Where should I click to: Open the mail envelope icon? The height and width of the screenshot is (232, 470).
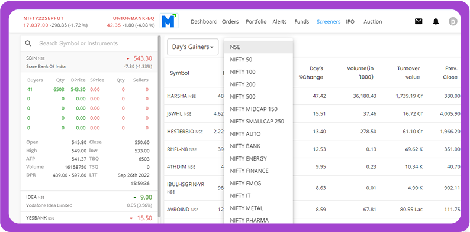(x=419, y=21)
